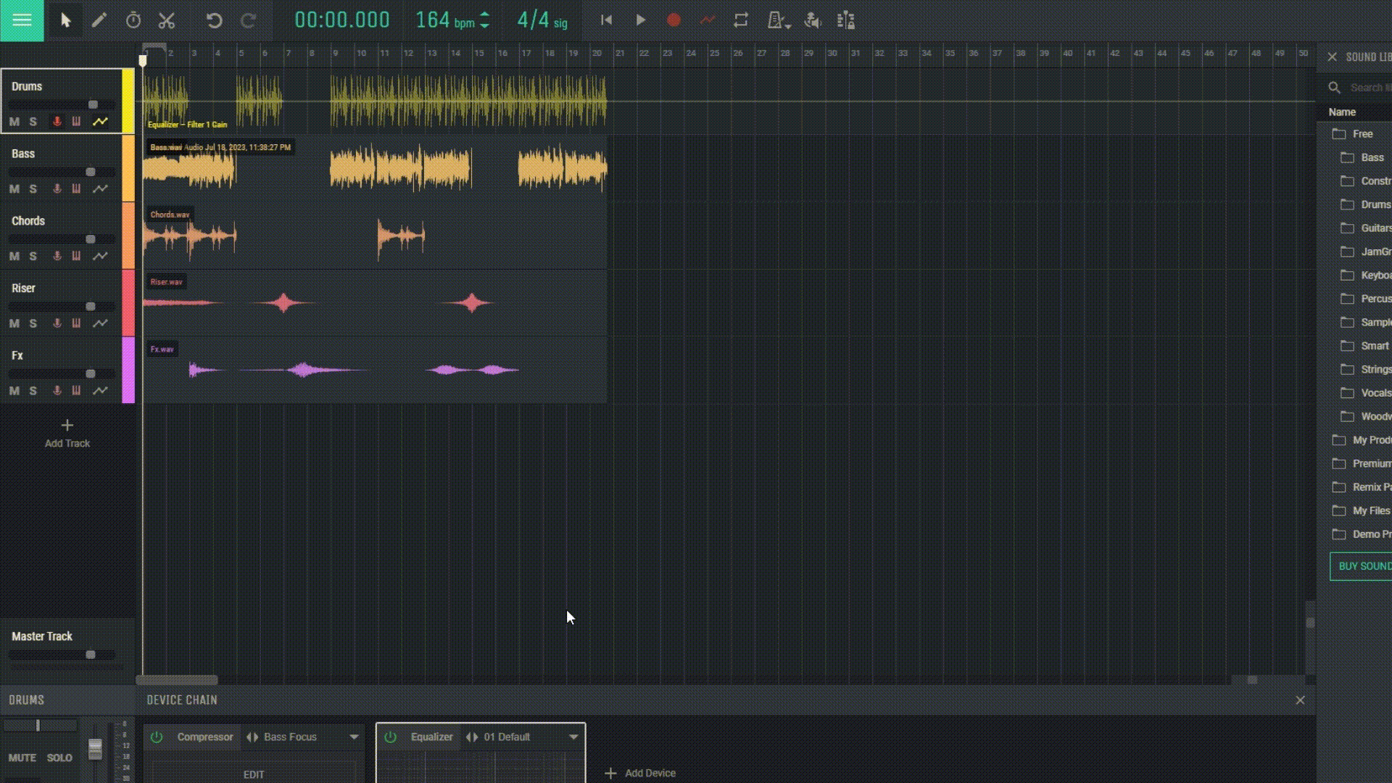Viewport: 1392px width, 783px height.
Task: Select the Scissors split tool
Action: tap(167, 20)
